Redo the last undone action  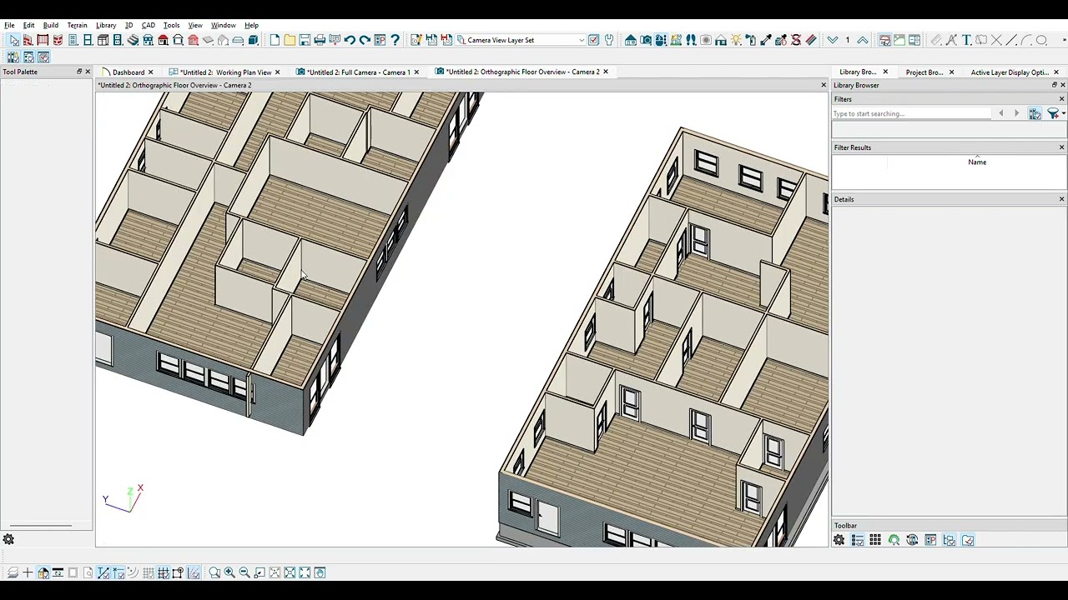pos(365,40)
